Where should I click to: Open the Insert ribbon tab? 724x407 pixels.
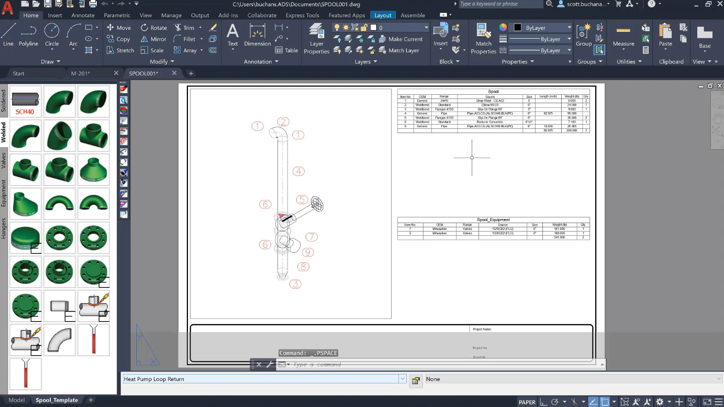(55, 15)
